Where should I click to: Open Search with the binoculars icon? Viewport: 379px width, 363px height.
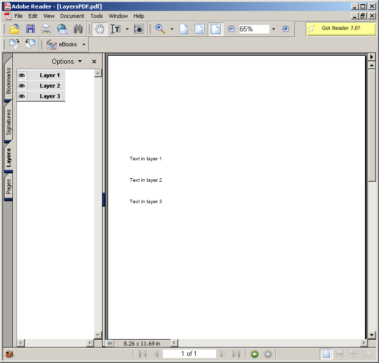tap(78, 29)
